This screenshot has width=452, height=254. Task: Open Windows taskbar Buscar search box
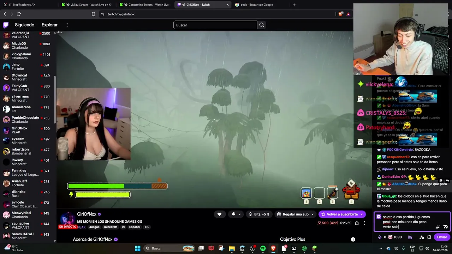coord(169,248)
